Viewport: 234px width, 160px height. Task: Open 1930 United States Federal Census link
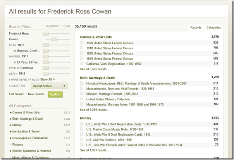pyautogui.click(x=110, y=53)
